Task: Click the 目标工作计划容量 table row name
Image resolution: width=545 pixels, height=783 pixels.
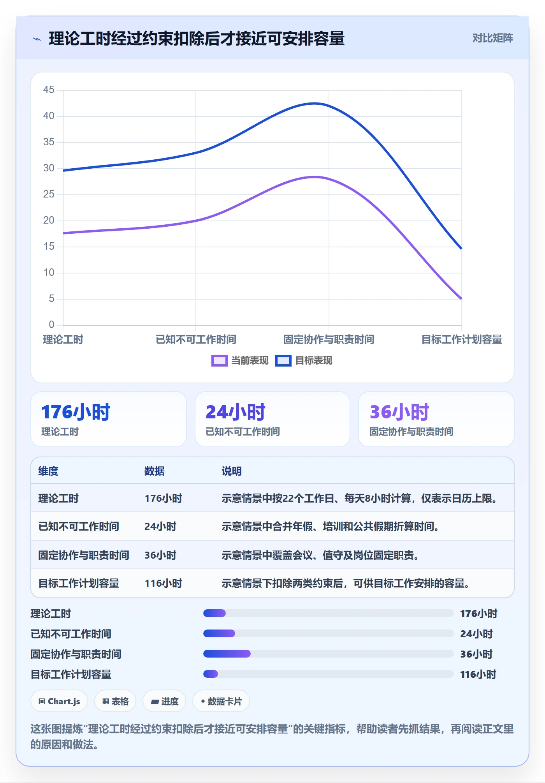Action: point(79,583)
